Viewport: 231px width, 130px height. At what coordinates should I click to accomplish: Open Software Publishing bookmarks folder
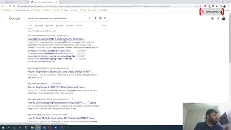click(21, 10)
